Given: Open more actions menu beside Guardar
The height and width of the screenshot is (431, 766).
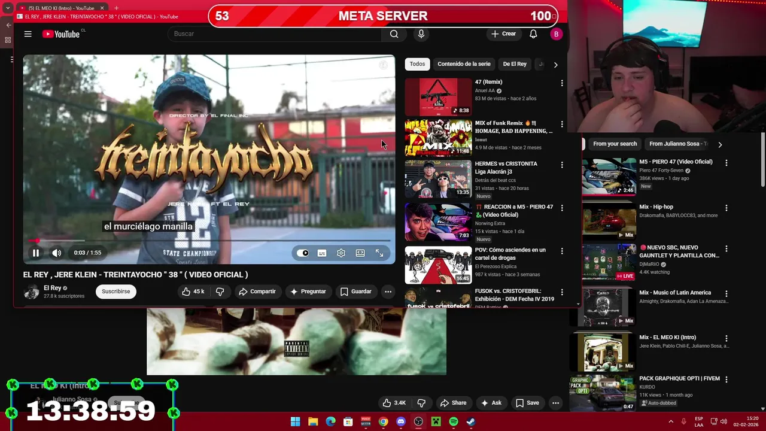Looking at the screenshot, I should tap(388, 292).
